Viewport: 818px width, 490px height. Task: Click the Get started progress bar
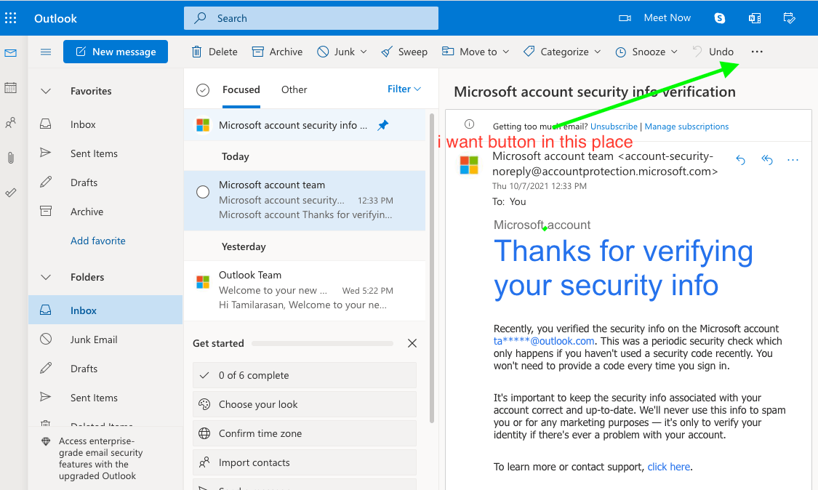pyautogui.click(x=323, y=342)
